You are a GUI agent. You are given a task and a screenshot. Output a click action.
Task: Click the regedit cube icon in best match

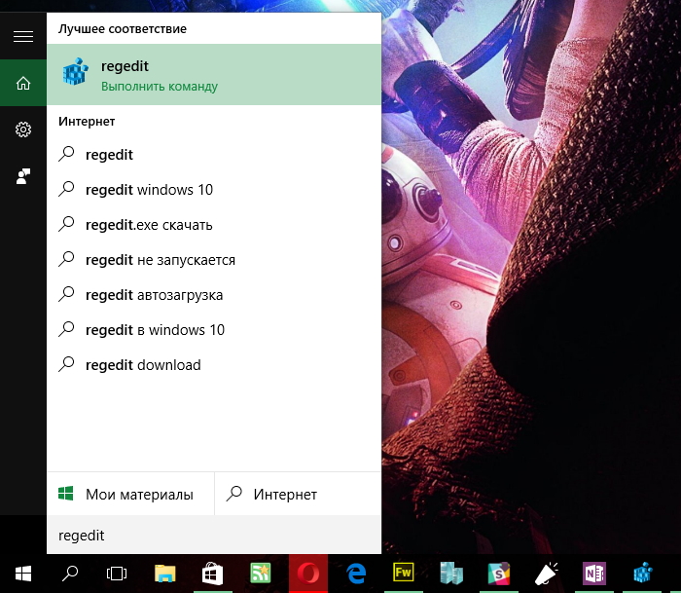76,72
